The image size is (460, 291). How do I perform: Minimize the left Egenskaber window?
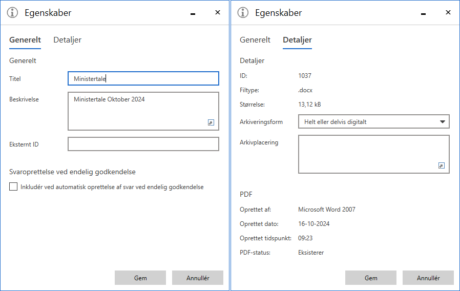tap(193, 14)
